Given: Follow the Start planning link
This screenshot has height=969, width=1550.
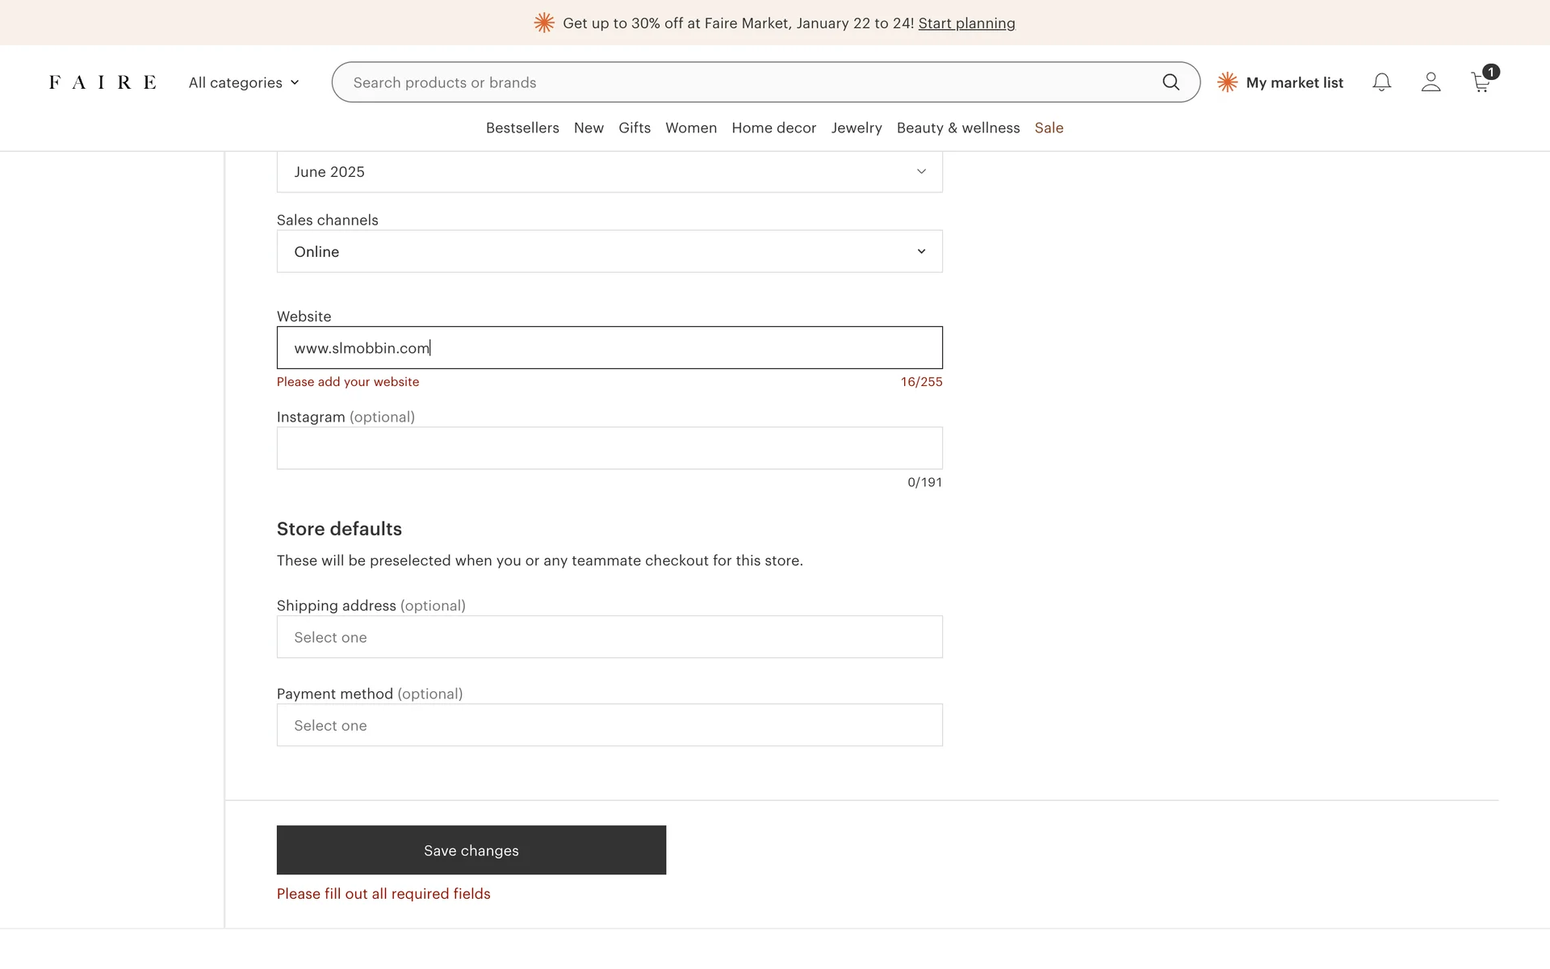Looking at the screenshot, I should coord(966,23).
